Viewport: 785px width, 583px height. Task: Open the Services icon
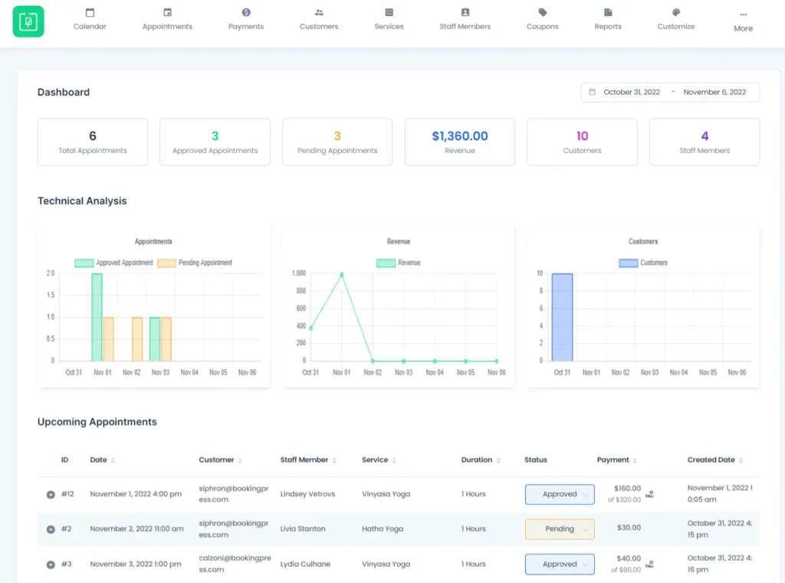pos(388,13)
